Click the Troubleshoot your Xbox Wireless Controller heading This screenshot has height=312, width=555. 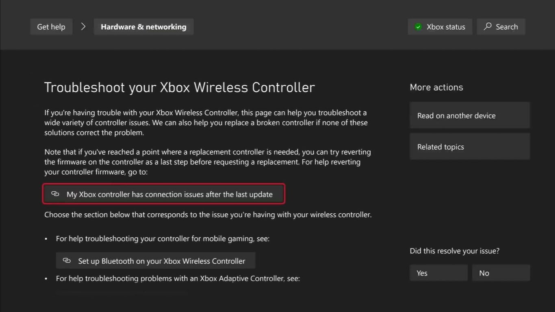(x=179, y=88)
